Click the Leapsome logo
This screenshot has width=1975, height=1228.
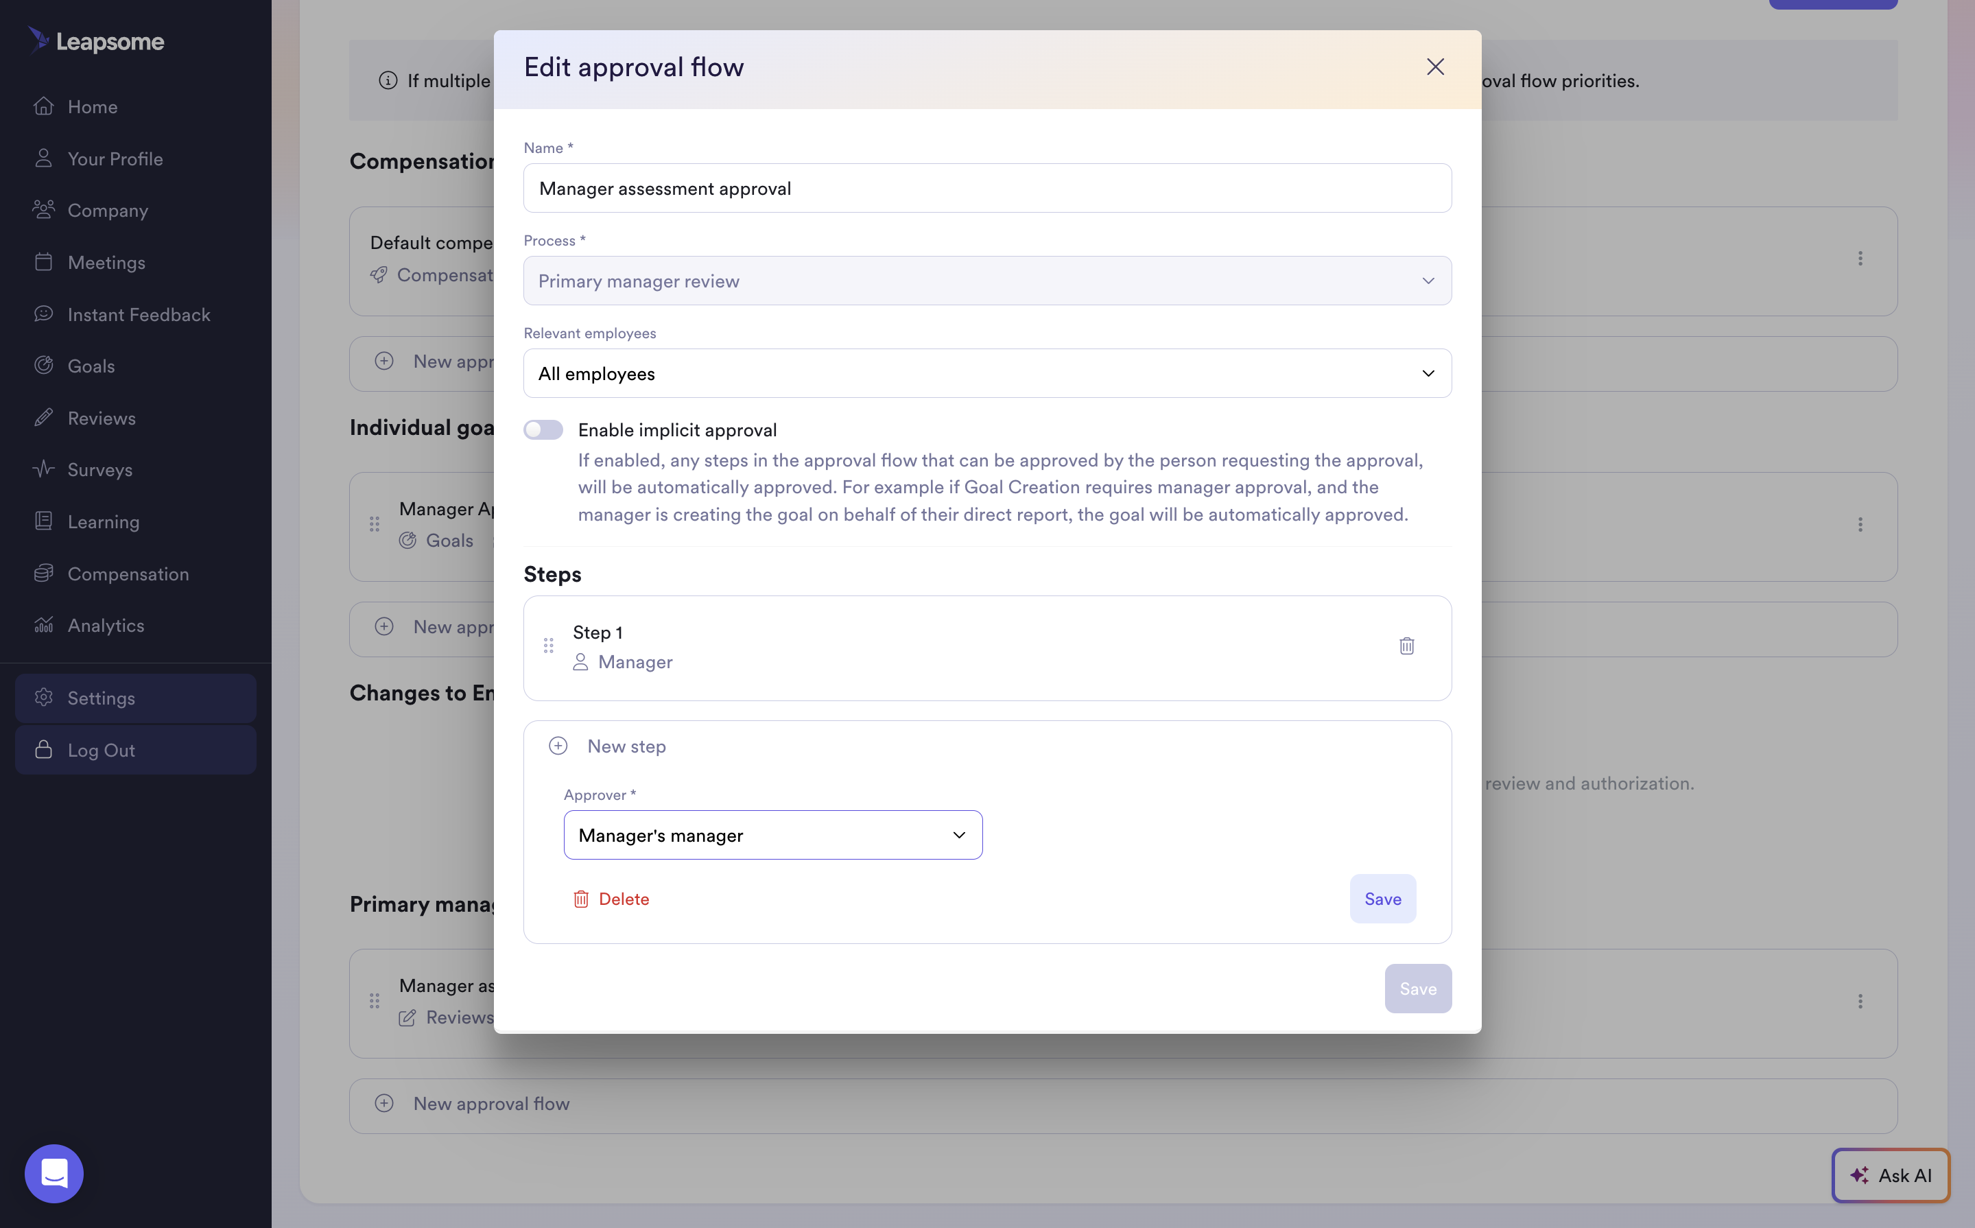(x=96, y=40)
